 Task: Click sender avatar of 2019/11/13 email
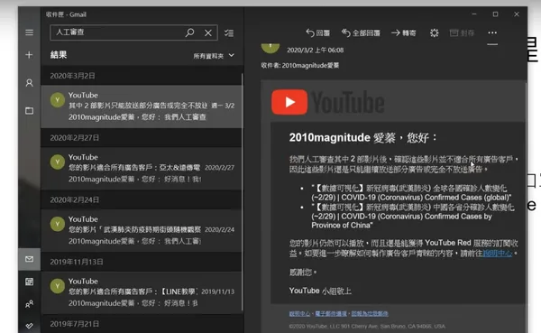(58, 286)
